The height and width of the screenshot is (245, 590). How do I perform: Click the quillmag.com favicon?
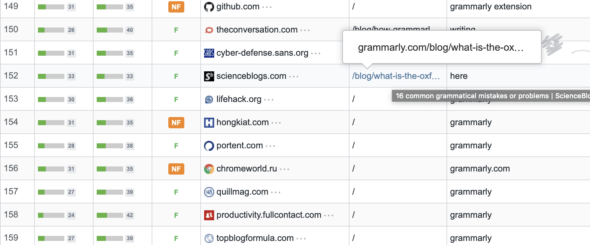(x=209, y=192)
